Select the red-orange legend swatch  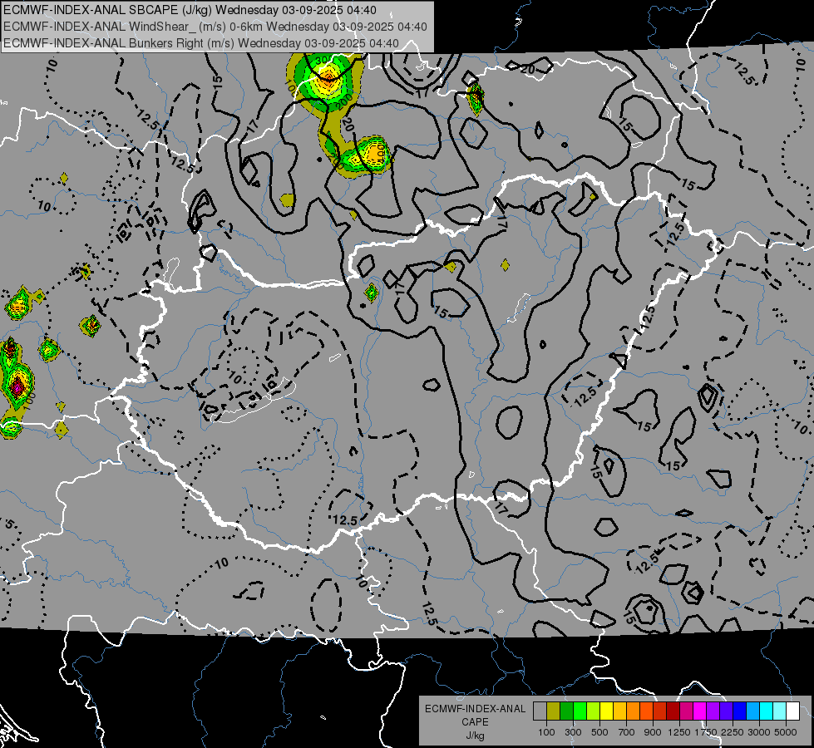646,711
